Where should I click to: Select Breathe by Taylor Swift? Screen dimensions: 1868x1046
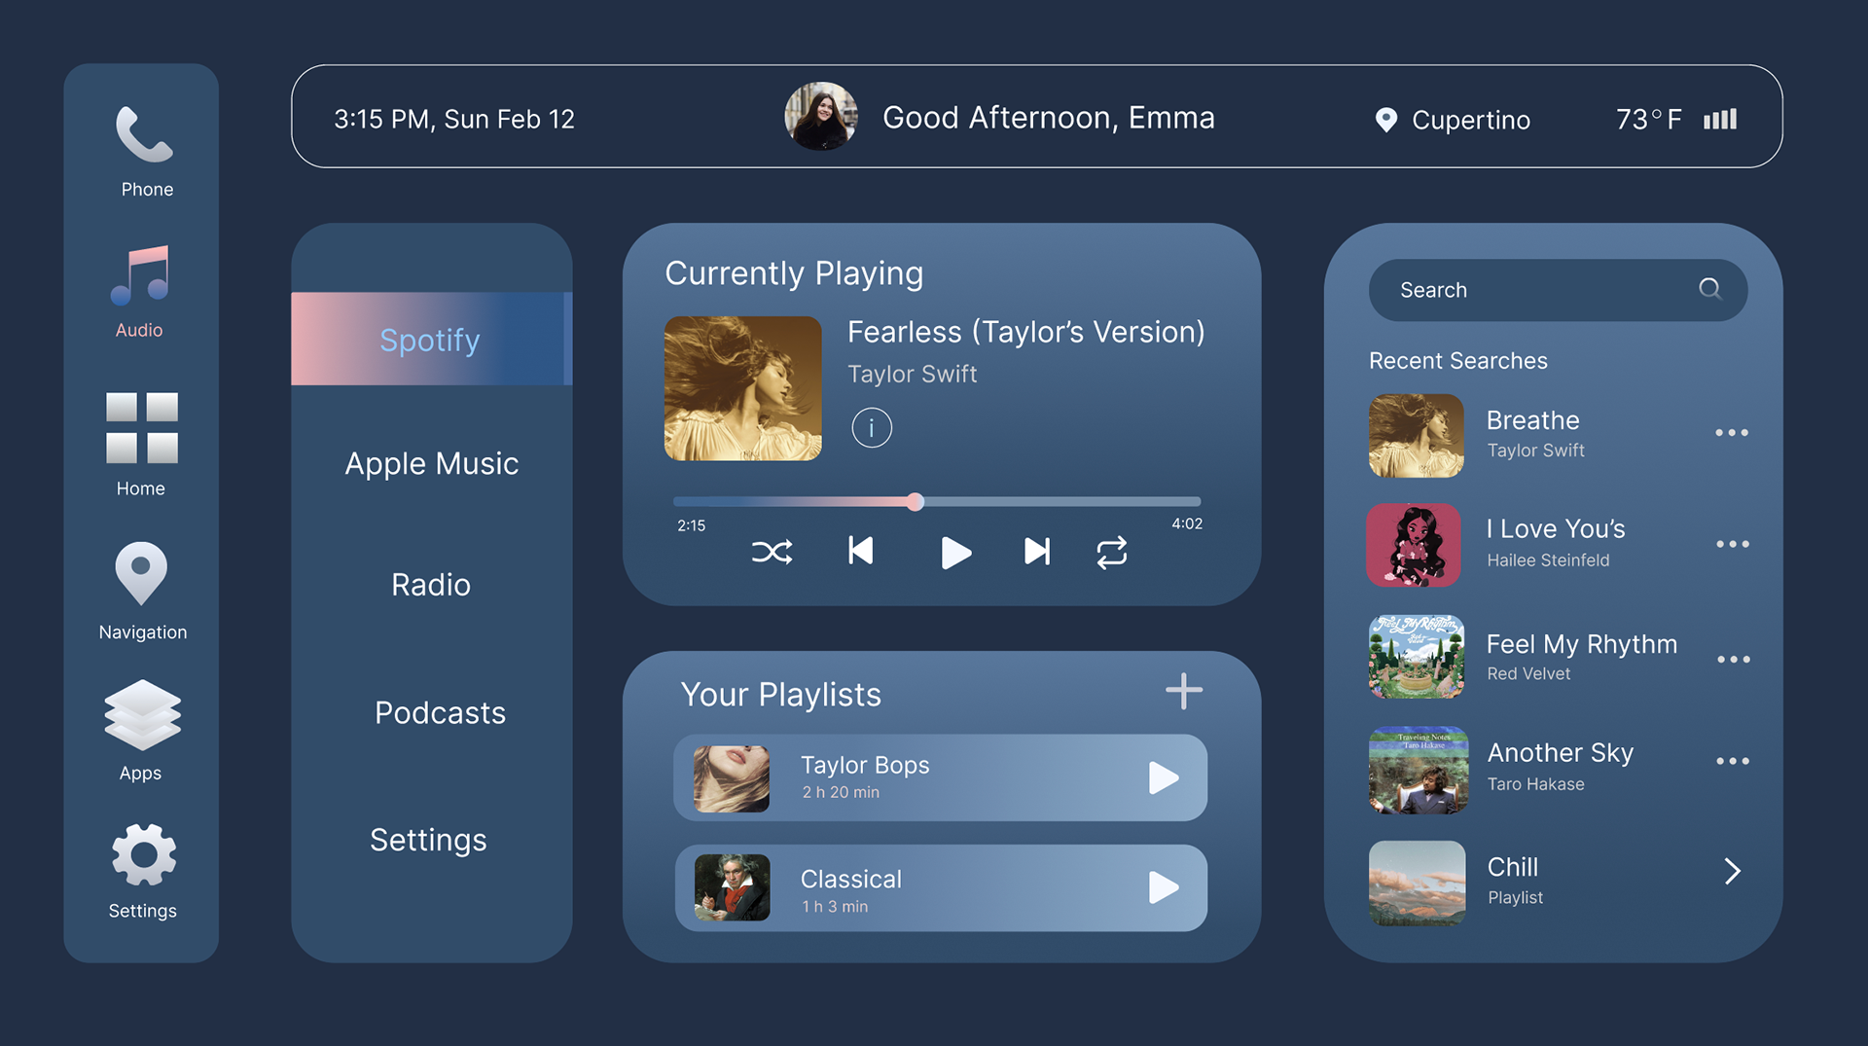pos(1558,435)
